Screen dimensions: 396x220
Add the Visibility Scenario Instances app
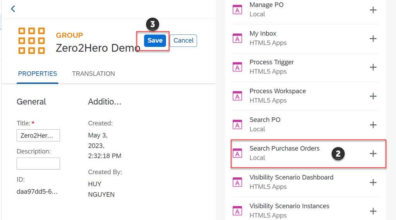pos(373,211)
